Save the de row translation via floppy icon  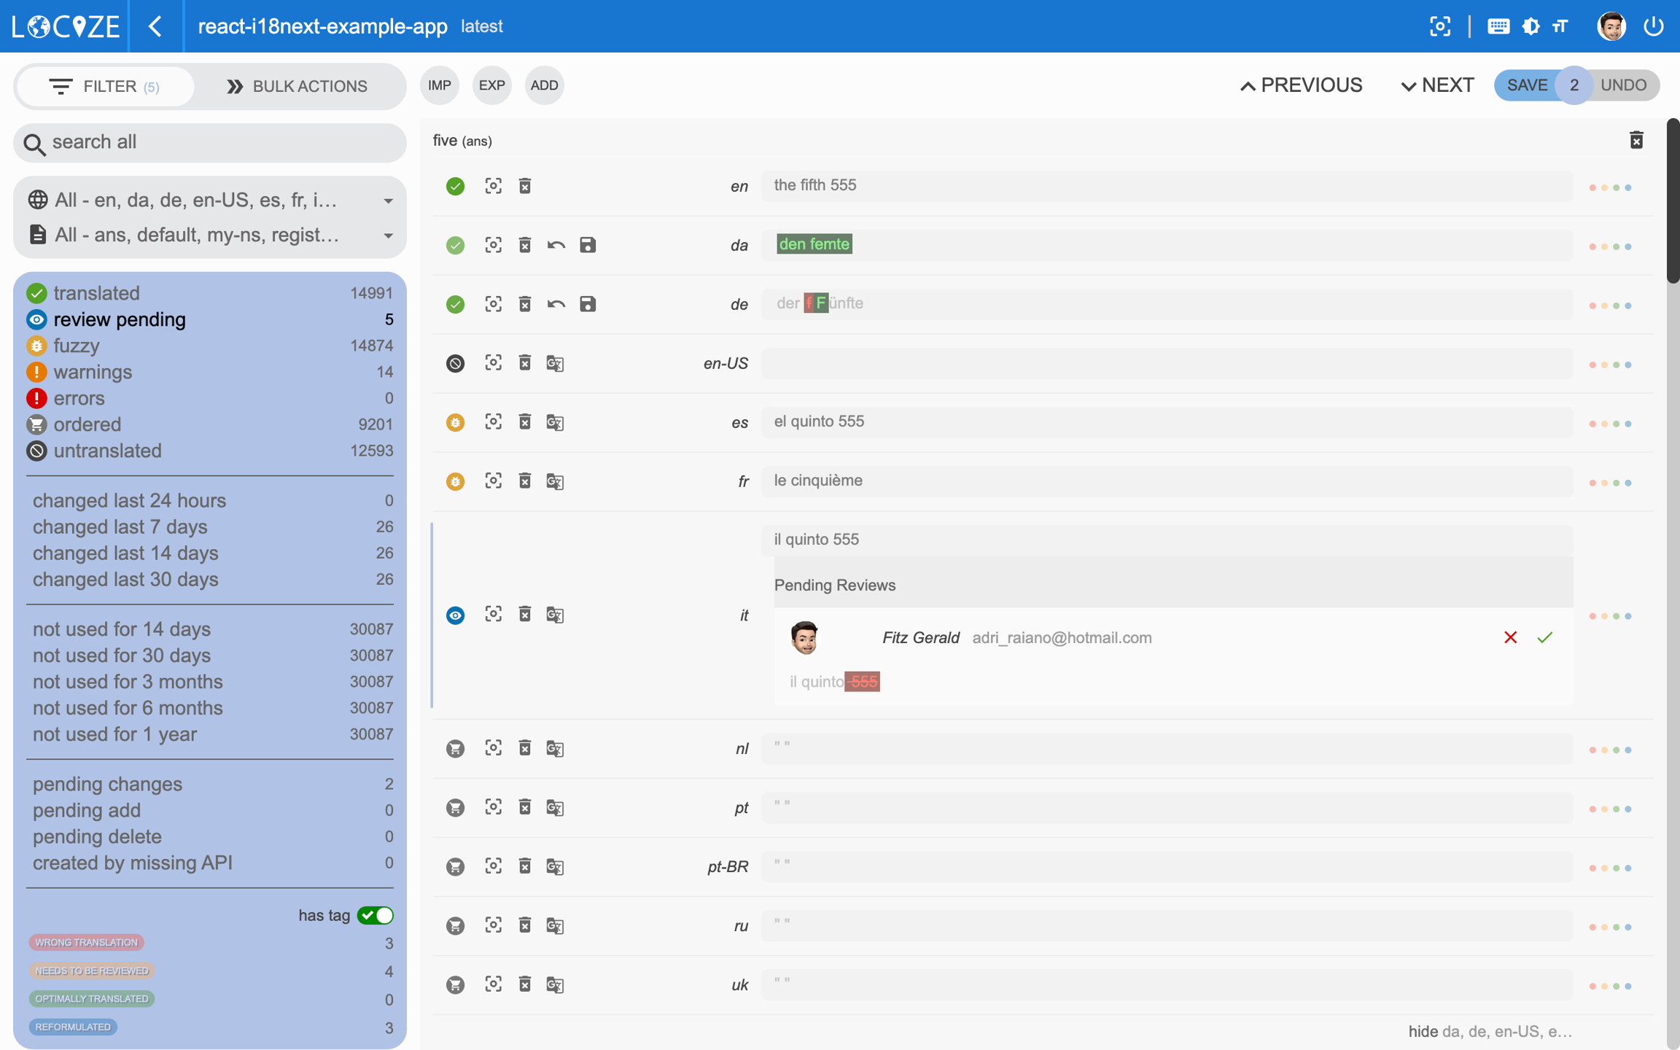588,304
